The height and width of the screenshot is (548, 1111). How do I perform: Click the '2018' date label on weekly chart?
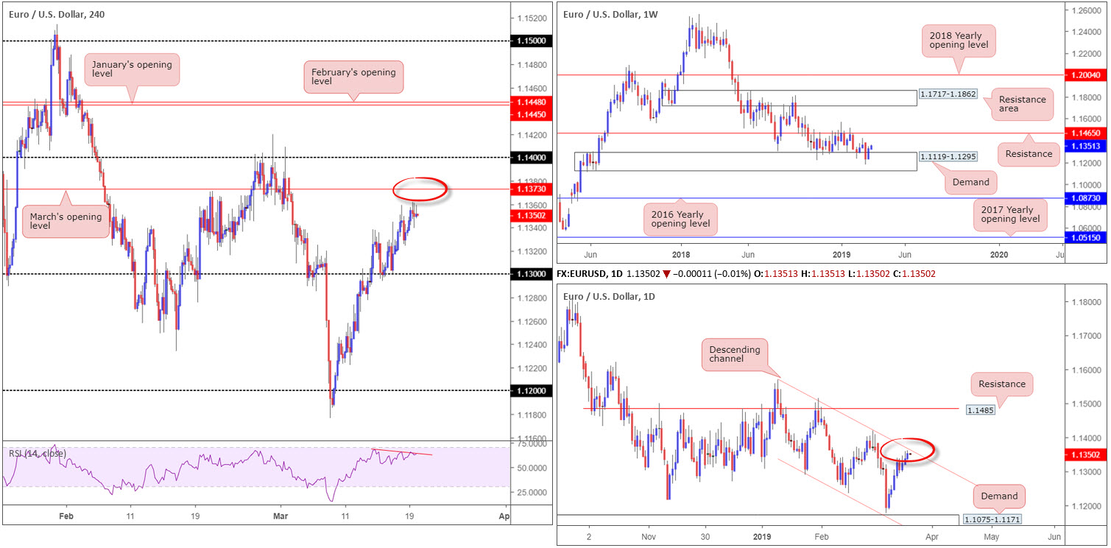pos(680,253)
